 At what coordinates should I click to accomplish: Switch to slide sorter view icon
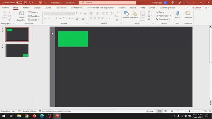point(166,111)
